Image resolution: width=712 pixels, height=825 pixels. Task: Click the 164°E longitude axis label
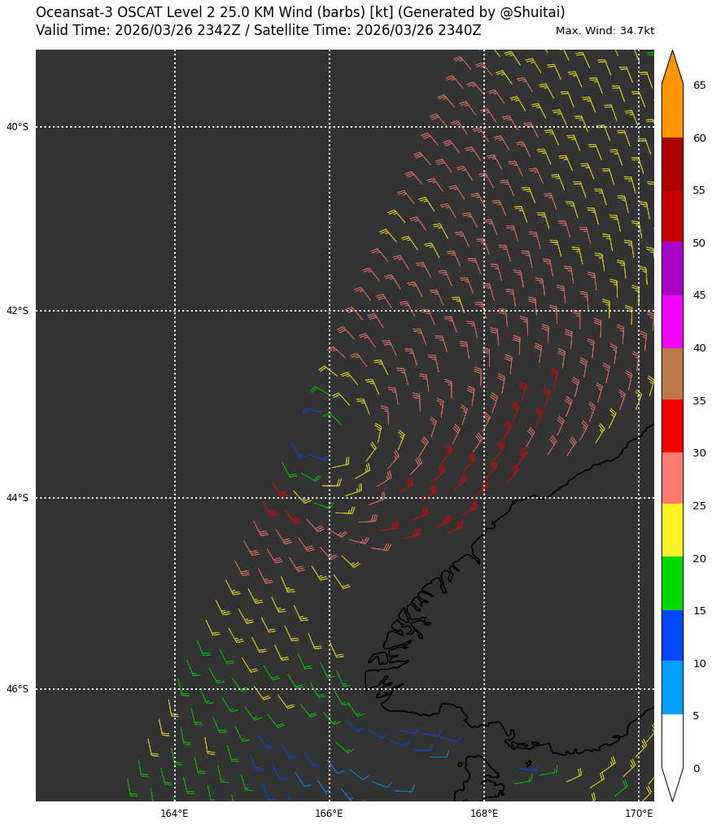[174, 814]
